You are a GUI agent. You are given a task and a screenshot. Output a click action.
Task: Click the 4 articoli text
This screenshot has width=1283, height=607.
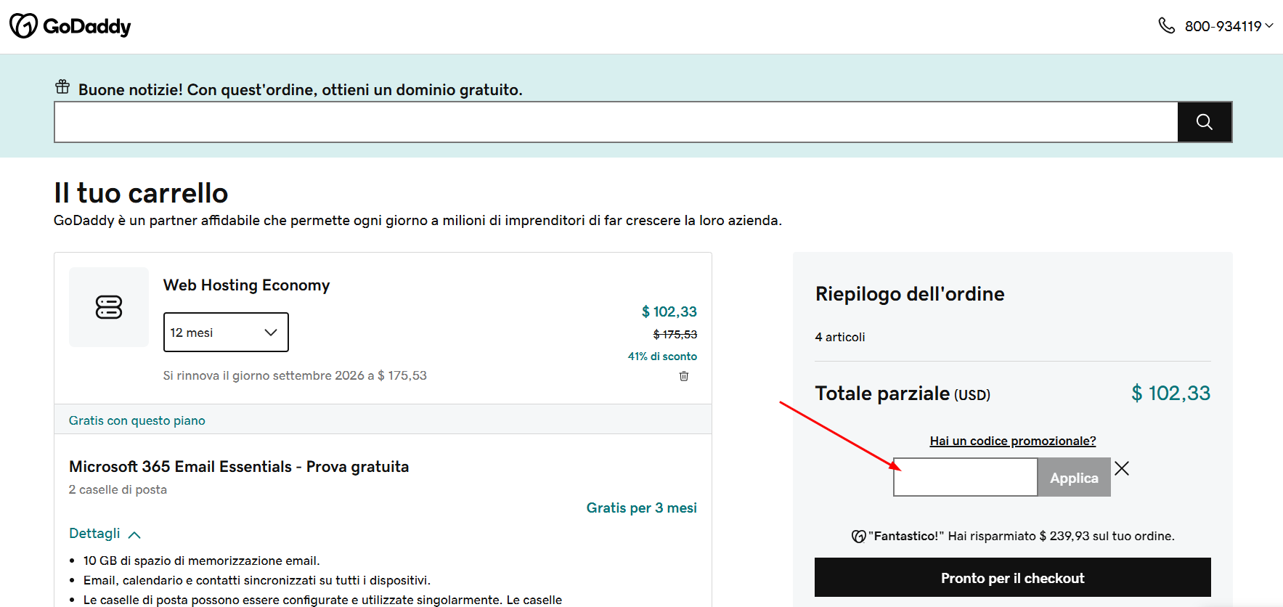click(840, 337)
